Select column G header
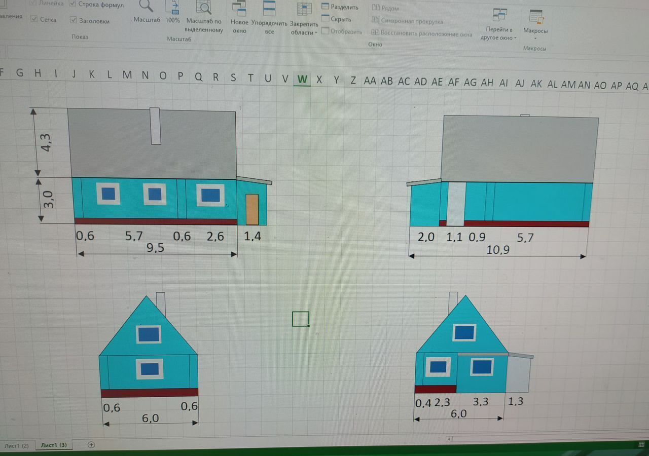Screen dimensions: 649x456 [19, 73]
